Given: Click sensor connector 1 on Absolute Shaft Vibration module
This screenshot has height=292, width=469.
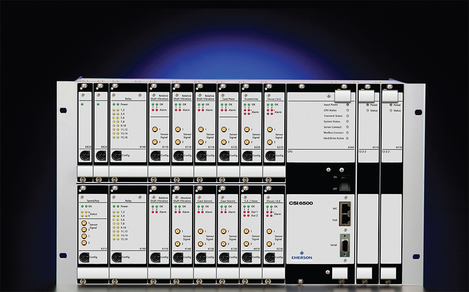Looking at the screenshot, I should 178,231.
